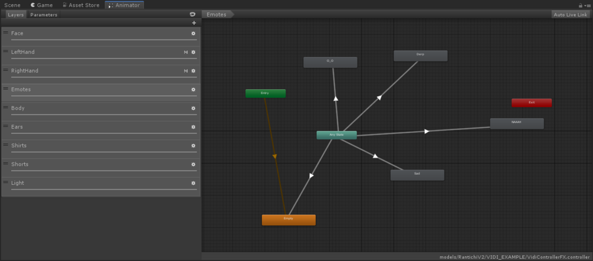593x261 pixels.
Task: Select the Animator tab
Action: (125, 5)
